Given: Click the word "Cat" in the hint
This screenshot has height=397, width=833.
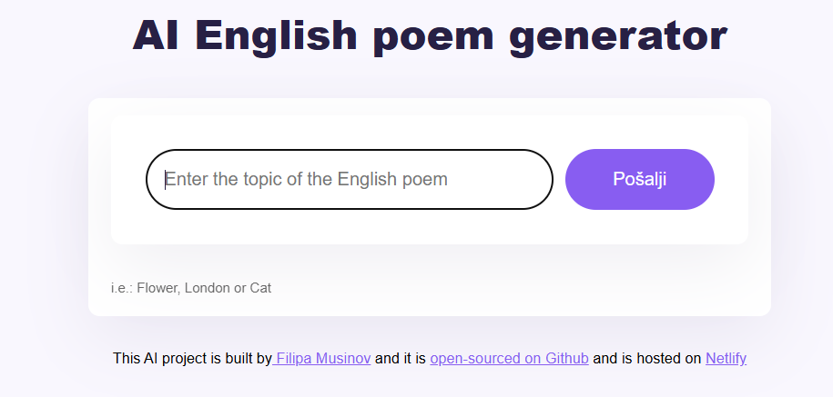Looking at the screenshot, I should point(260,288).
